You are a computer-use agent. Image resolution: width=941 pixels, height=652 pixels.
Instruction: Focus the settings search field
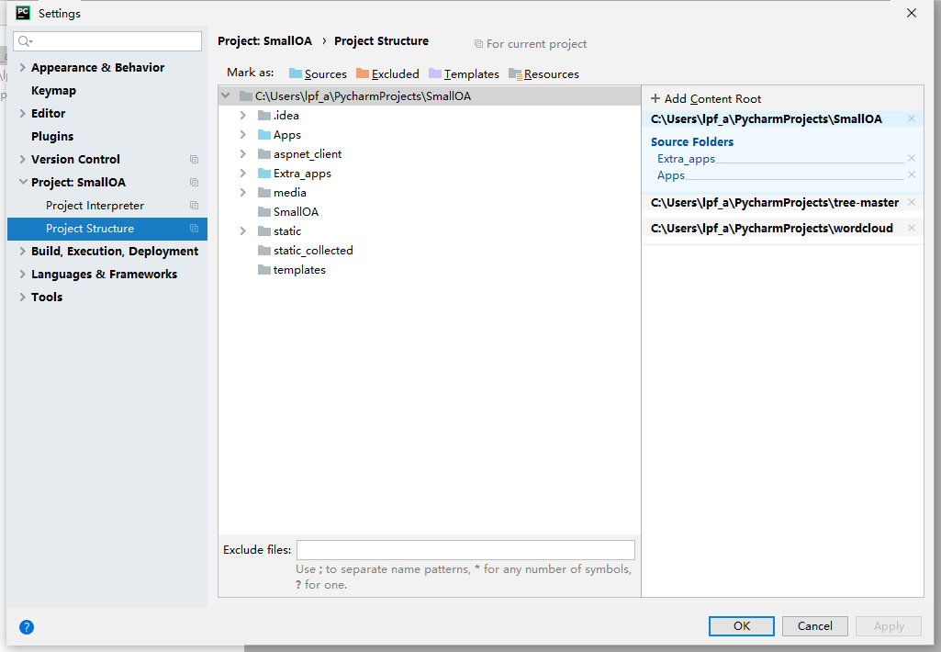107,40
